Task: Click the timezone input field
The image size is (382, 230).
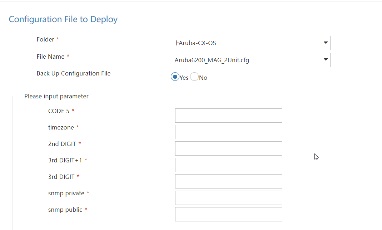Action: (x=228, y=132)
